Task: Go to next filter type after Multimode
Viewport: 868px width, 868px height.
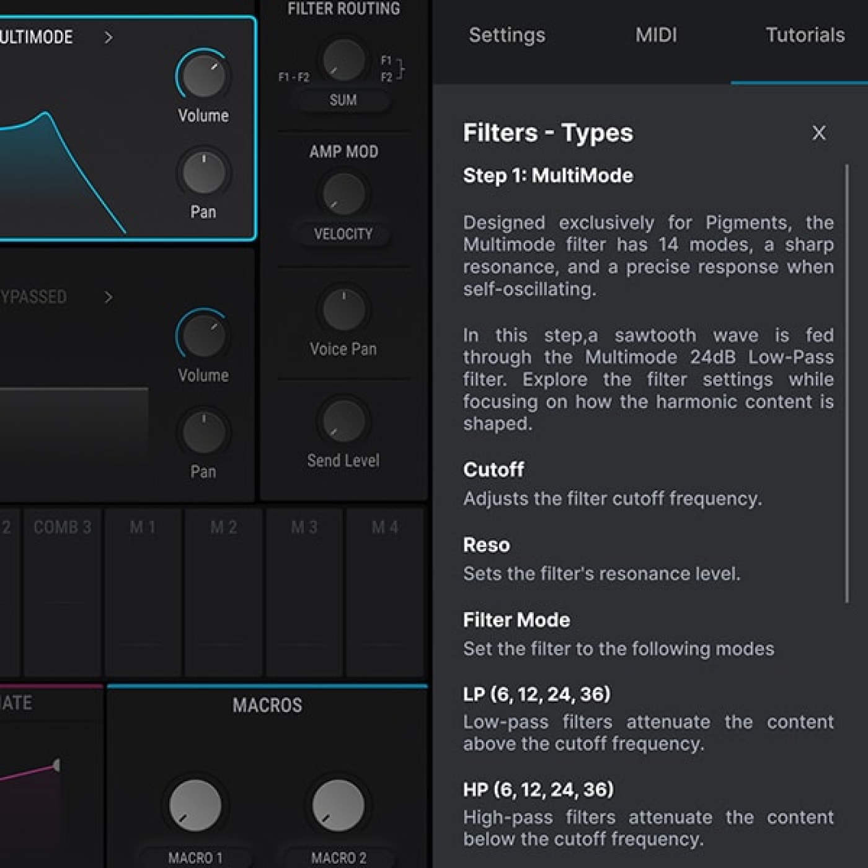Action: coord(108,38)
